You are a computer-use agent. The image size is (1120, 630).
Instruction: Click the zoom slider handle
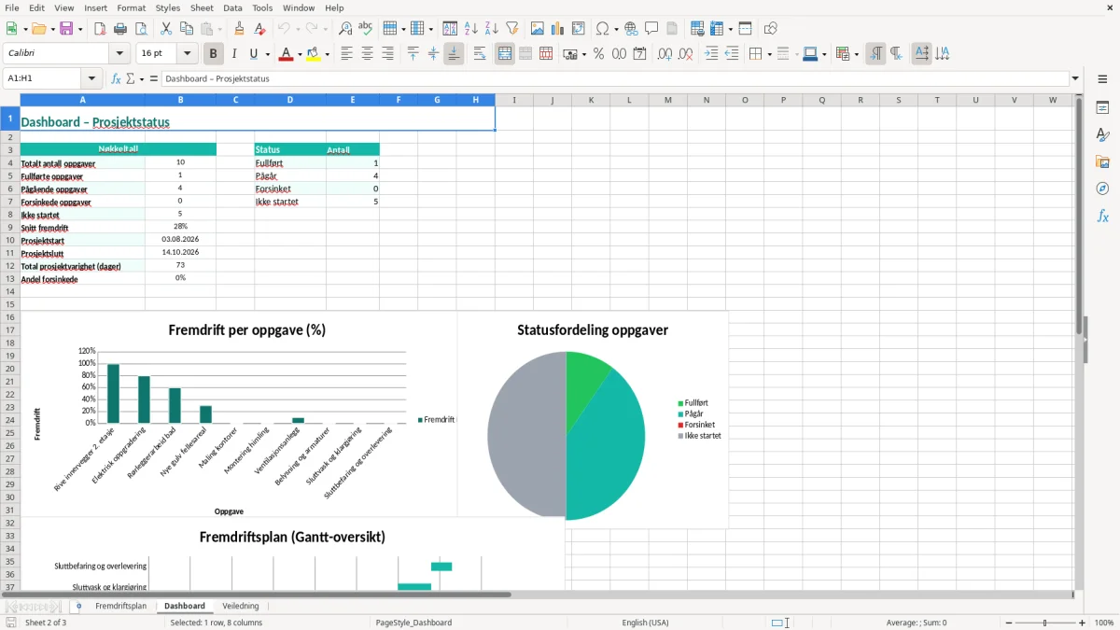point(1045,623)
